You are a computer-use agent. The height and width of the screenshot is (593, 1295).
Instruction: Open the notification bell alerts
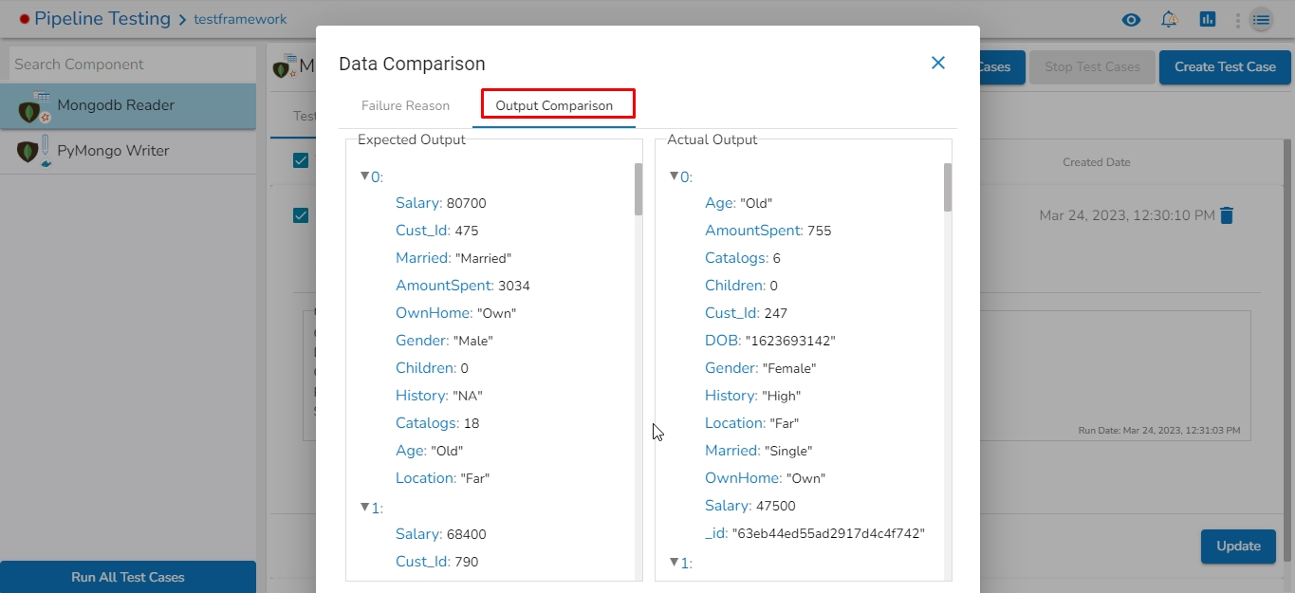tap(1169, 20)
